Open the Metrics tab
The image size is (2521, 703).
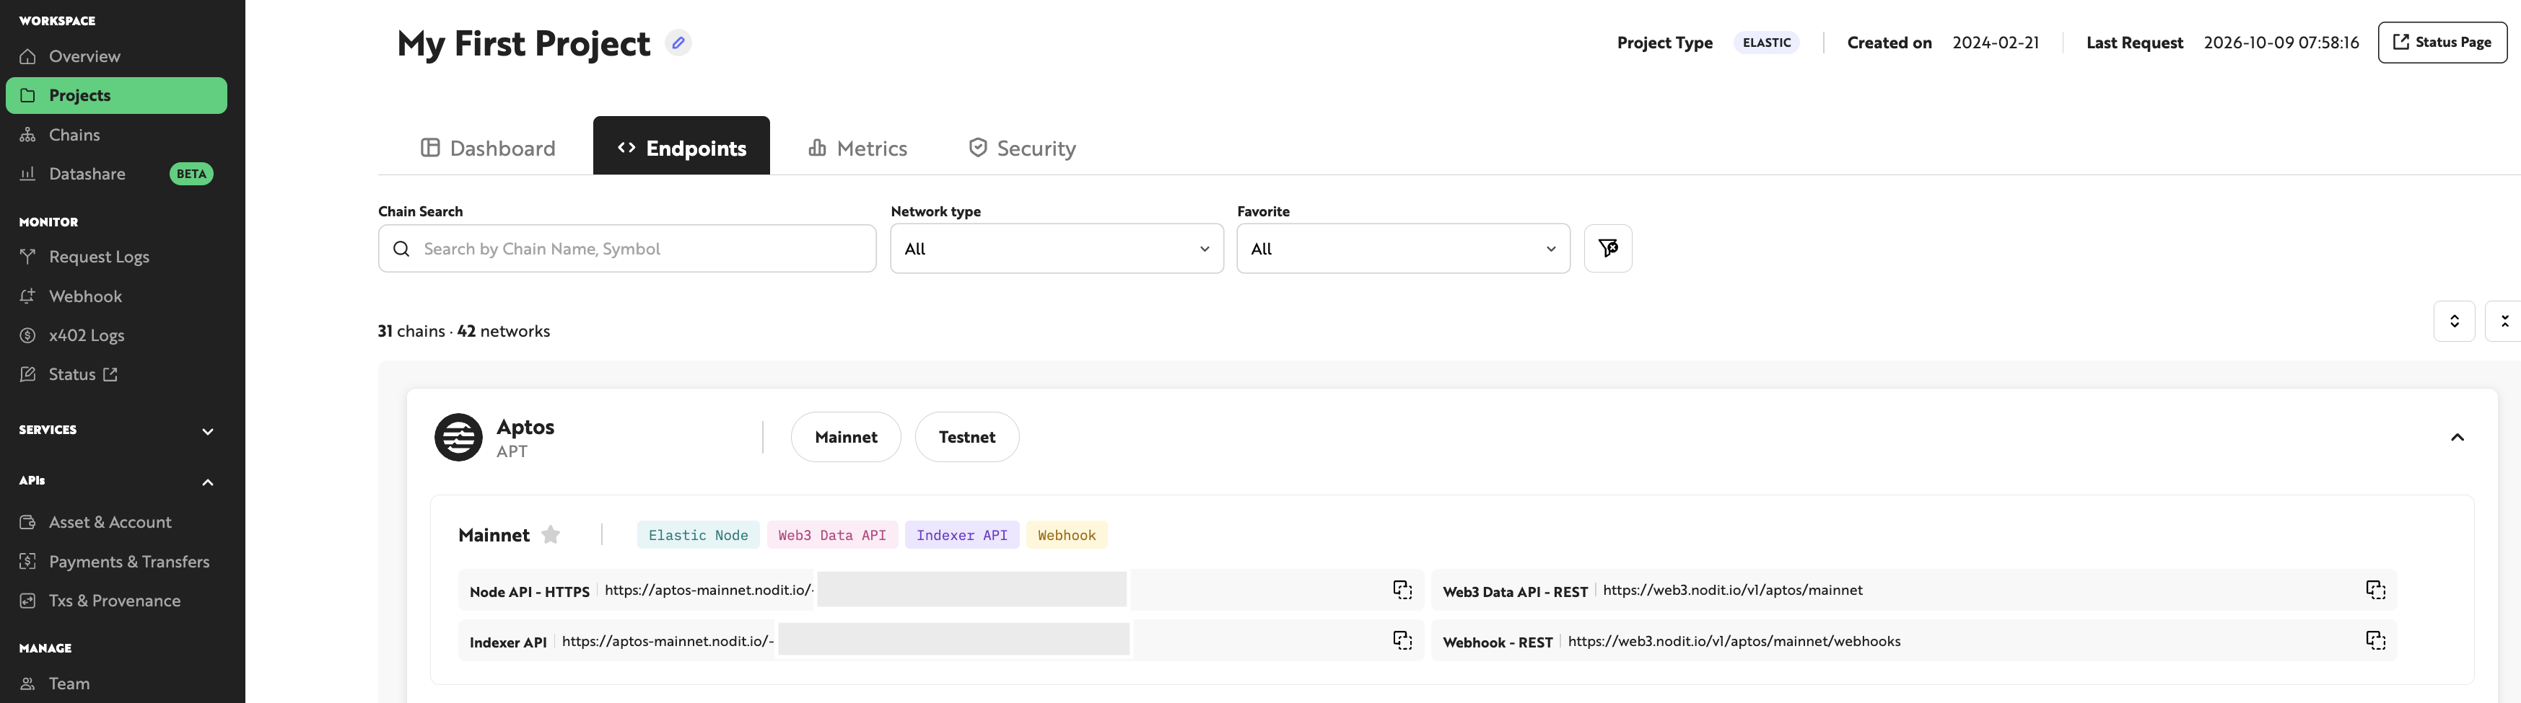pyautogui.click(x=857, y=148)
